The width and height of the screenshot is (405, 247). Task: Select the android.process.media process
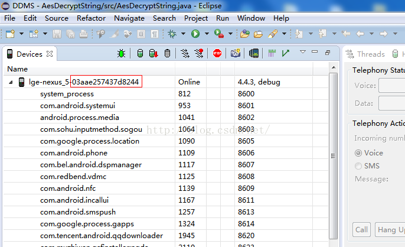(166, 118)
